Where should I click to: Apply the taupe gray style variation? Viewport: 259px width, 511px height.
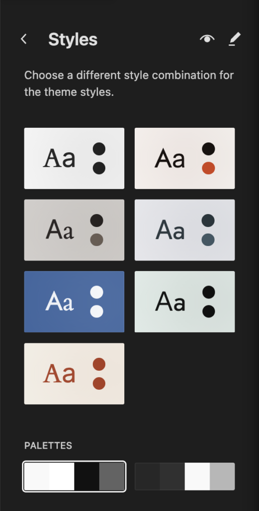coord(74,230)
